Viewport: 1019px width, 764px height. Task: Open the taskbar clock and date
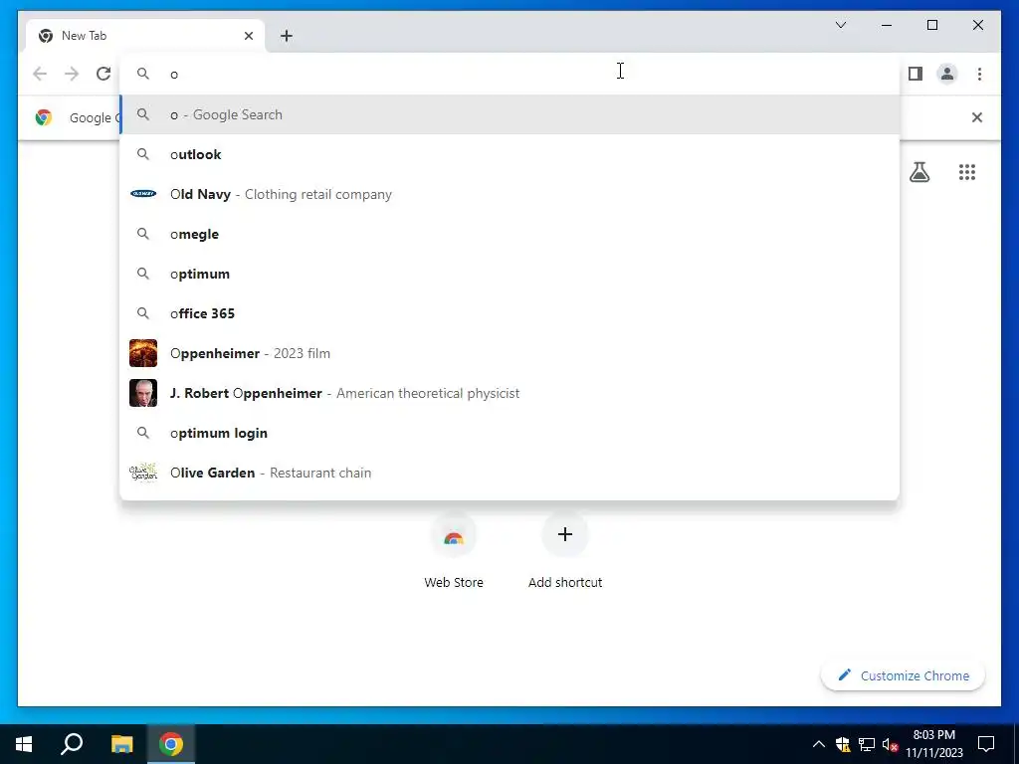point(933,744)
